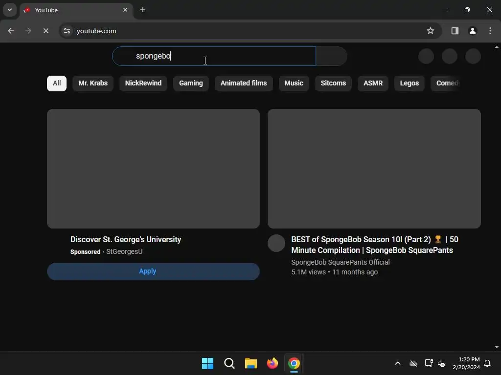View site information icon in address bar

coord(67,31)
